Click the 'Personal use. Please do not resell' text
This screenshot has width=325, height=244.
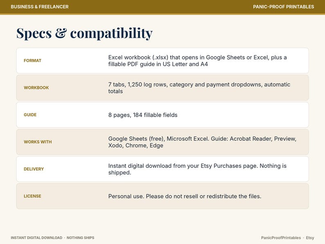pyautogui.click(x=185, y=197)
